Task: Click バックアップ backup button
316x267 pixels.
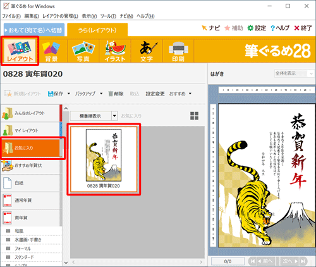Action: [x=85, y=94]
